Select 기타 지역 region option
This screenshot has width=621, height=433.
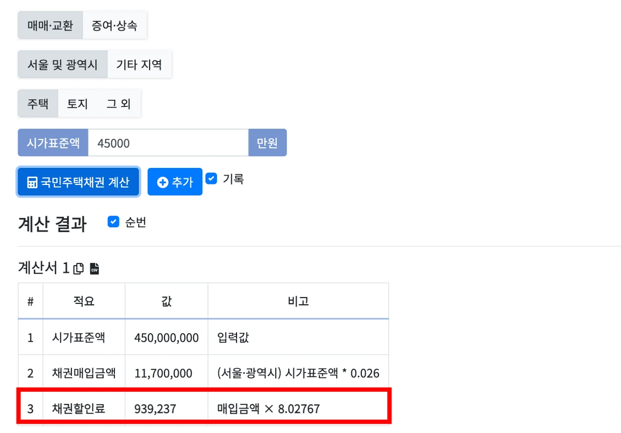tap(140, 64)
